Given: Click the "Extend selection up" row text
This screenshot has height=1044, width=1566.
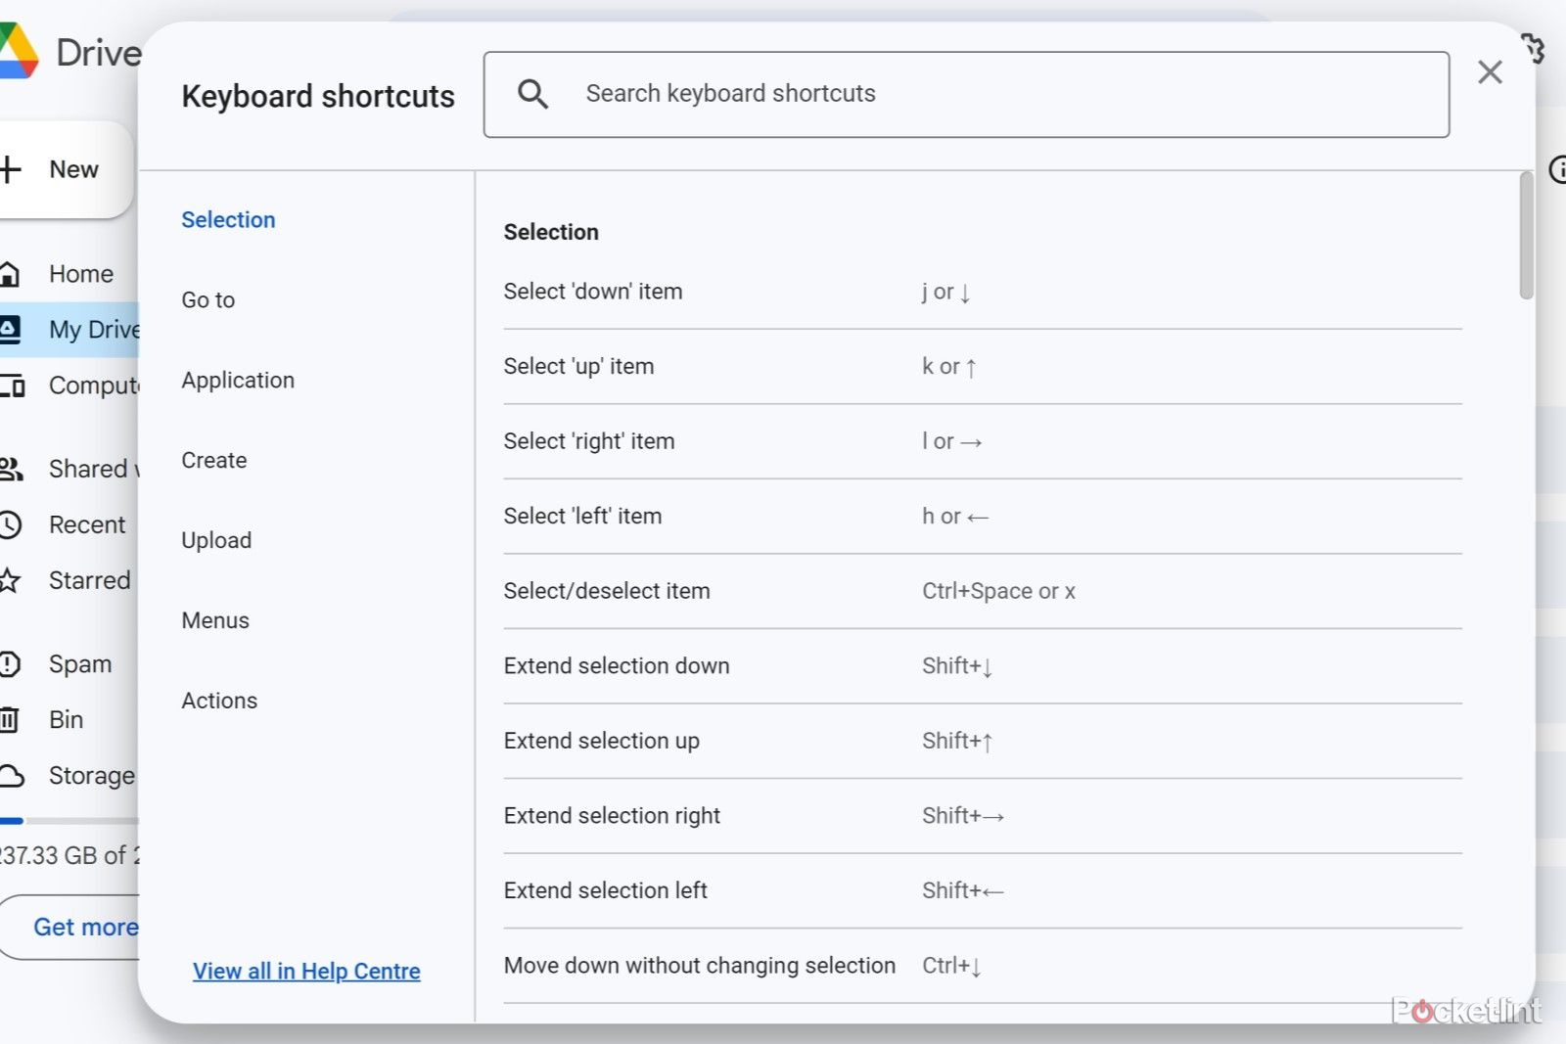Looking at the screenshot, I should coord(602,741).
